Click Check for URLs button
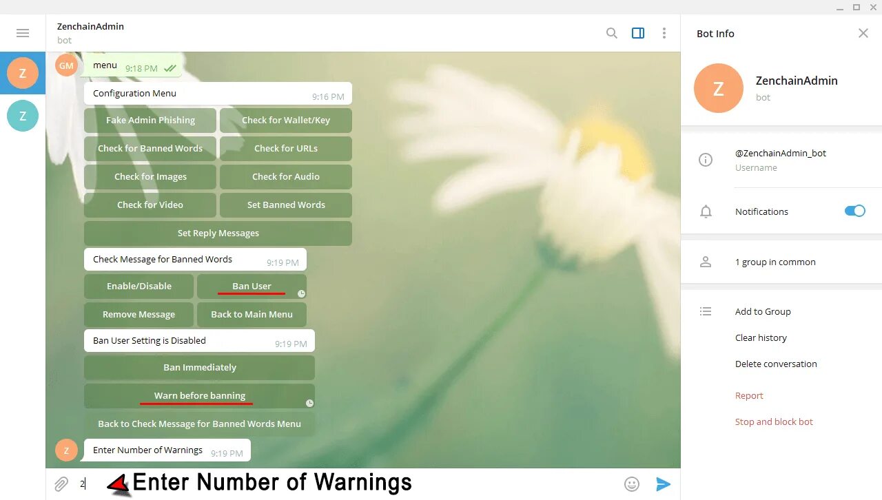882x500 pixels. tap(286, 148)
